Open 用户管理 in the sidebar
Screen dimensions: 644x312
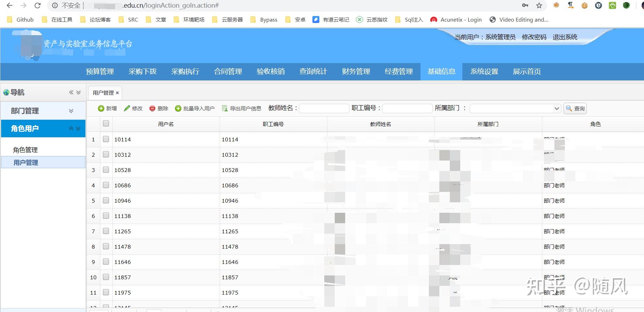pyautogui.click(x=43, y=162)
